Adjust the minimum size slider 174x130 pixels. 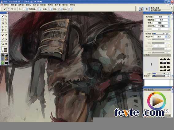click(158, 76)
